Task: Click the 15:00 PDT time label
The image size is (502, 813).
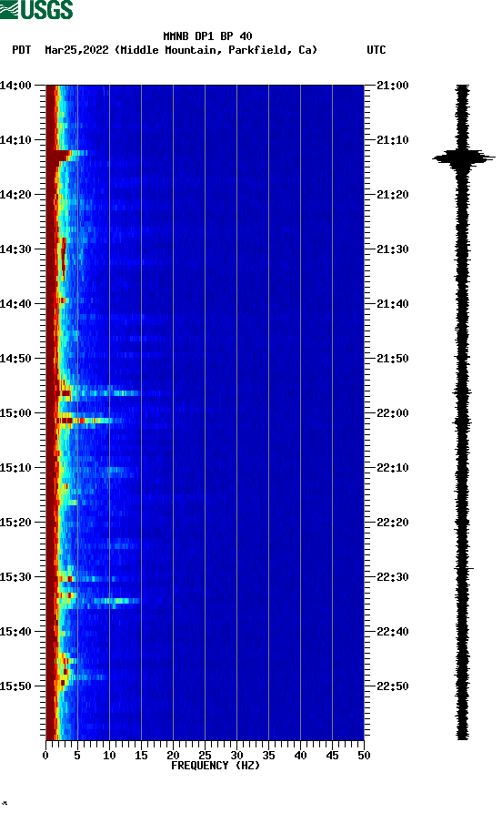Action: (15, 413)
